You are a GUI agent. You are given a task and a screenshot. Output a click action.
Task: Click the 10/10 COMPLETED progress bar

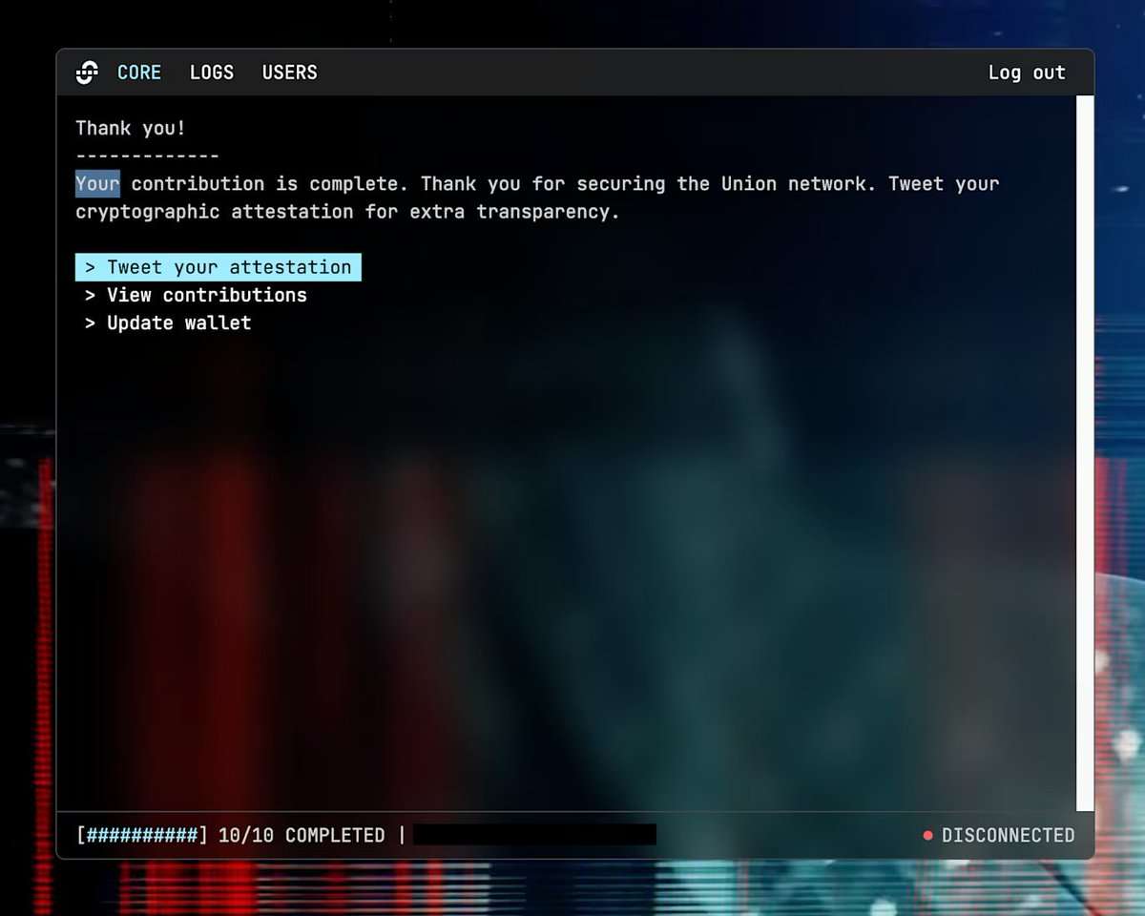point(141,835)
